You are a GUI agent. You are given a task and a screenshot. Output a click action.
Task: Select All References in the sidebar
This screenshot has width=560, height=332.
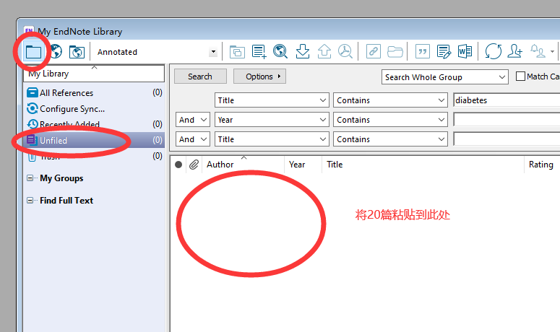[x=66, y=92]
